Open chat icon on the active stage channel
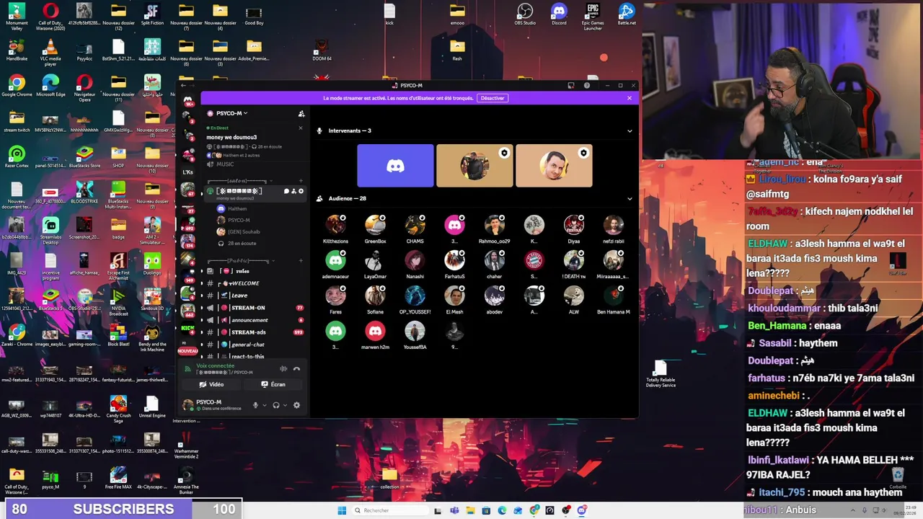 286,191
